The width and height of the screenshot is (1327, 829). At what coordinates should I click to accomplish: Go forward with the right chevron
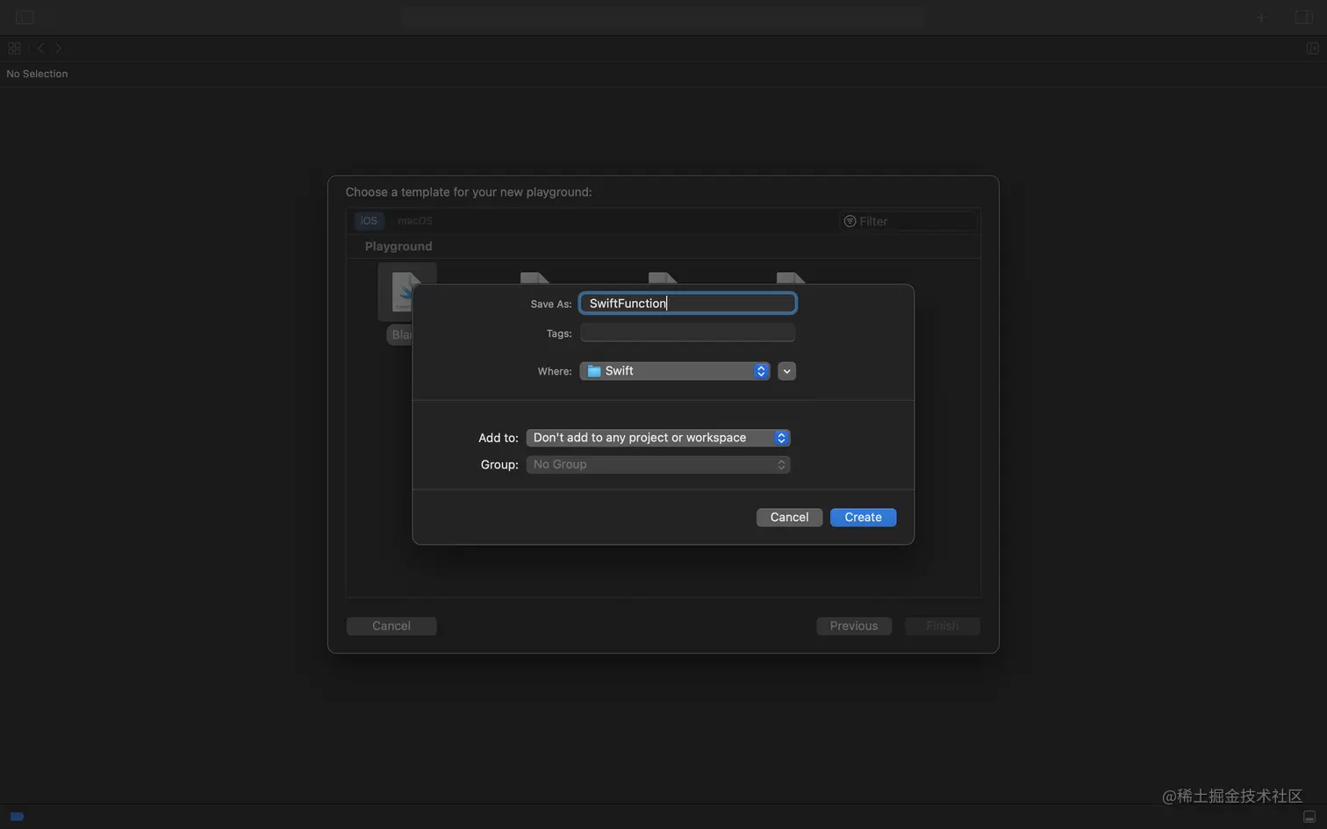tap(59, 48)
